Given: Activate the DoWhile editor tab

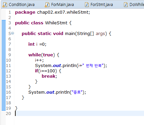Looking at the screenshot, I should pyautogui.click(x=134, y=5).
